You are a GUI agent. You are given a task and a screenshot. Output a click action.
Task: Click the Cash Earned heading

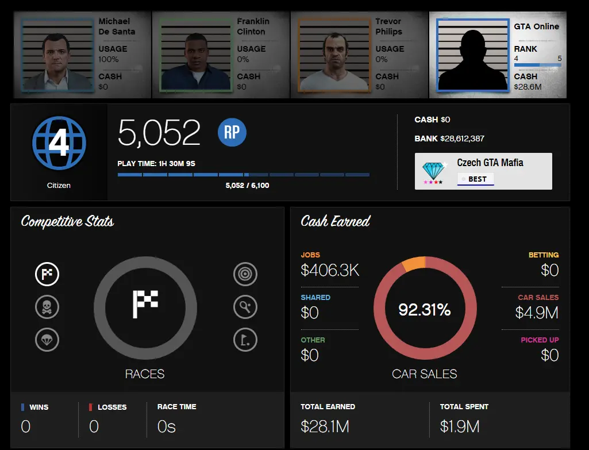click(336, 221)
